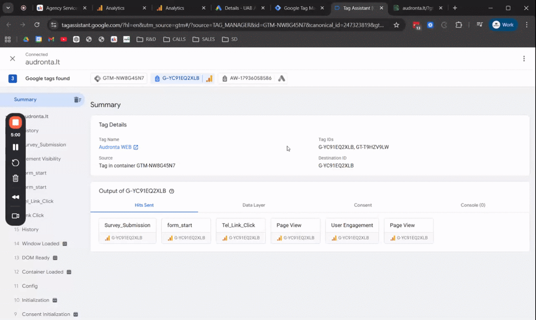Switch to the audronta.lt browser tab

coord(417,8)
